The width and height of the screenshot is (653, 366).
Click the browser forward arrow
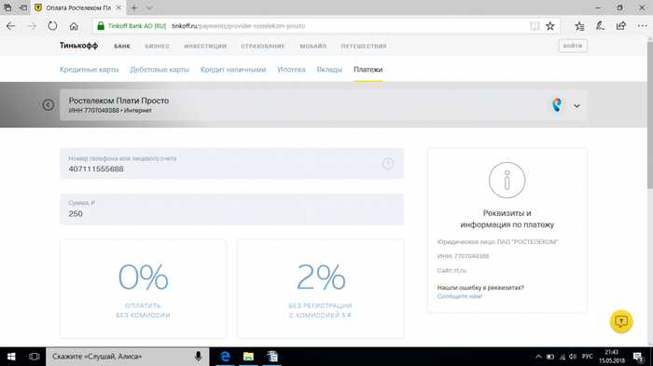[32, 26]
